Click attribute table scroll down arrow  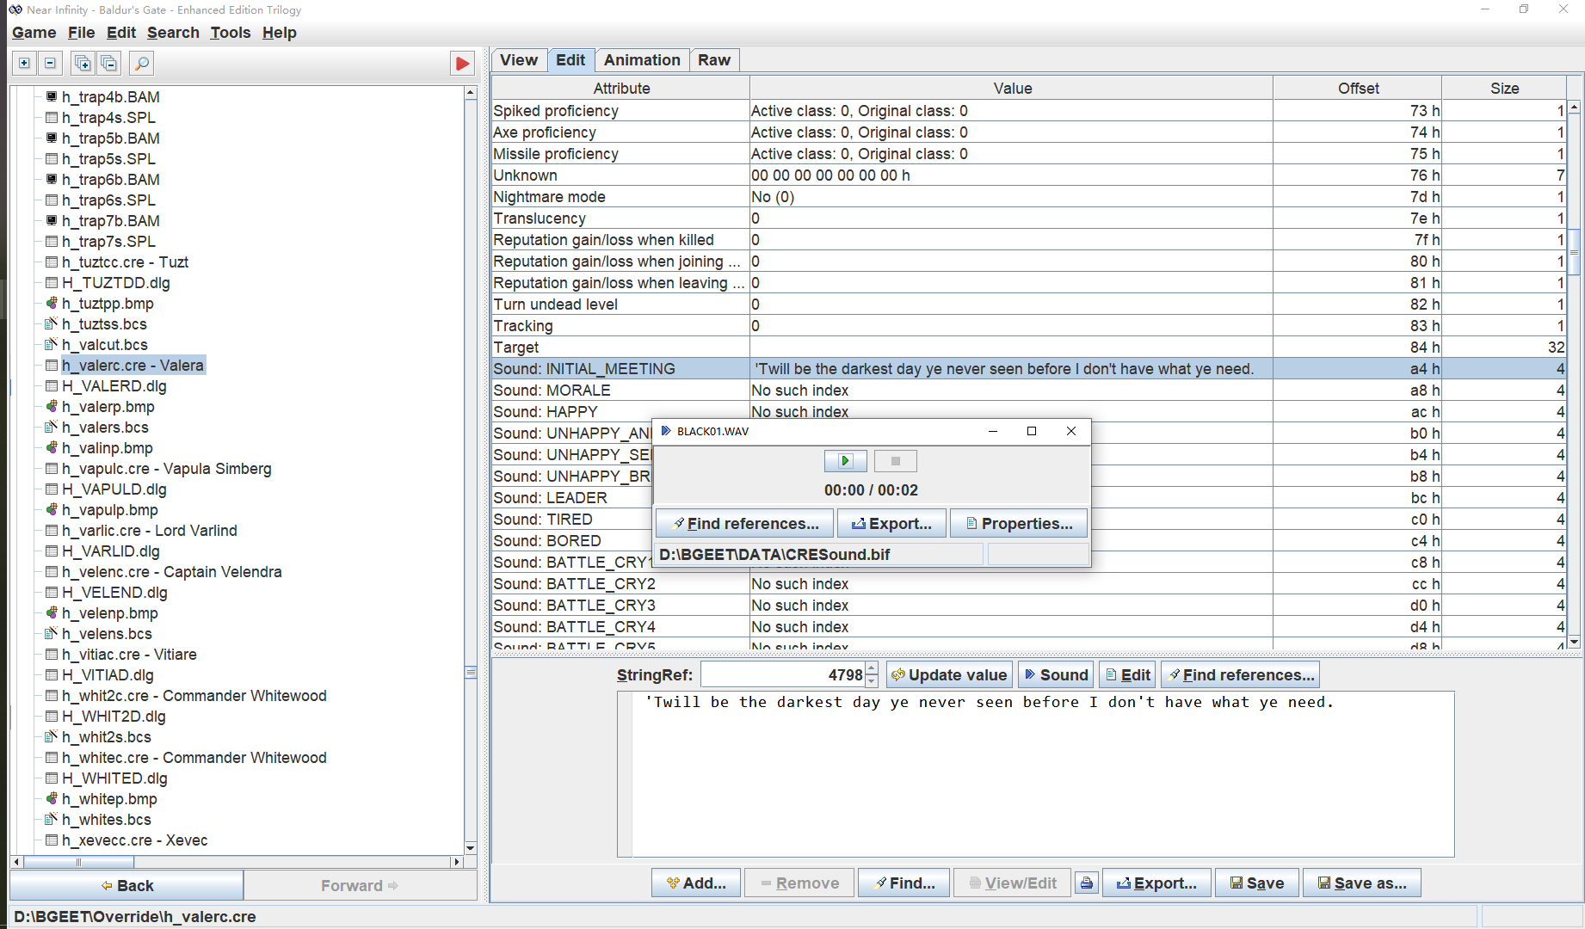(x=1574, y=642)
